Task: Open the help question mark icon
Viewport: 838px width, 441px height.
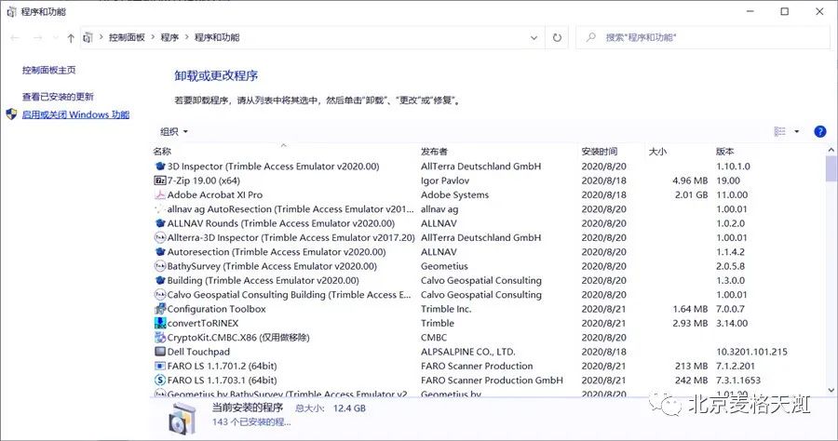Action: (819, 131)
